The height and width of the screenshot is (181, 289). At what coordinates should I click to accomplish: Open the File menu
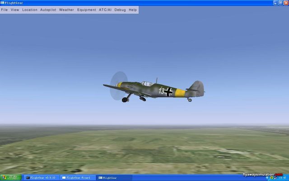tap(4, 10)
